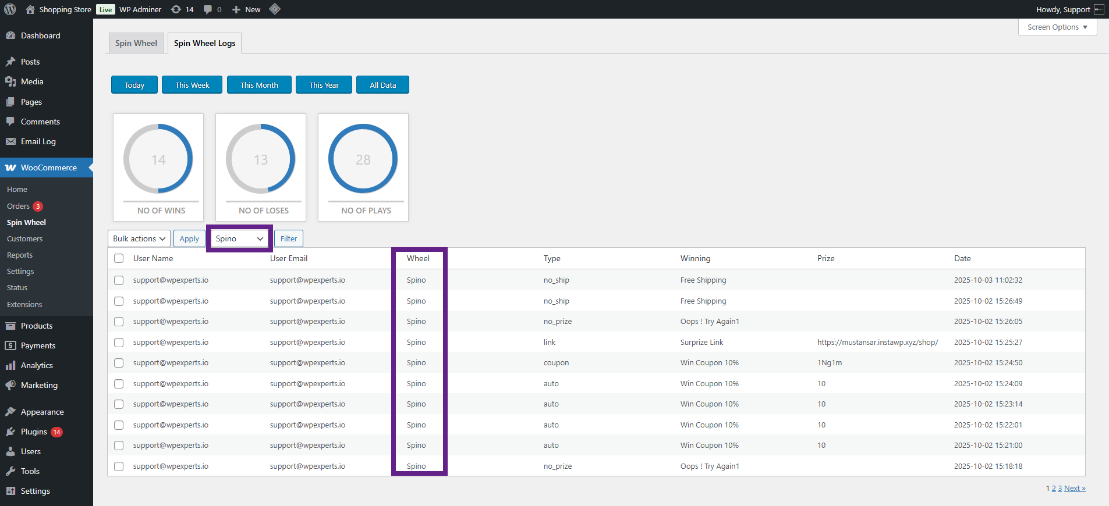Click the diamond-shaped icon in admin bar
The image size is (1109, 506).
[275, 9]
